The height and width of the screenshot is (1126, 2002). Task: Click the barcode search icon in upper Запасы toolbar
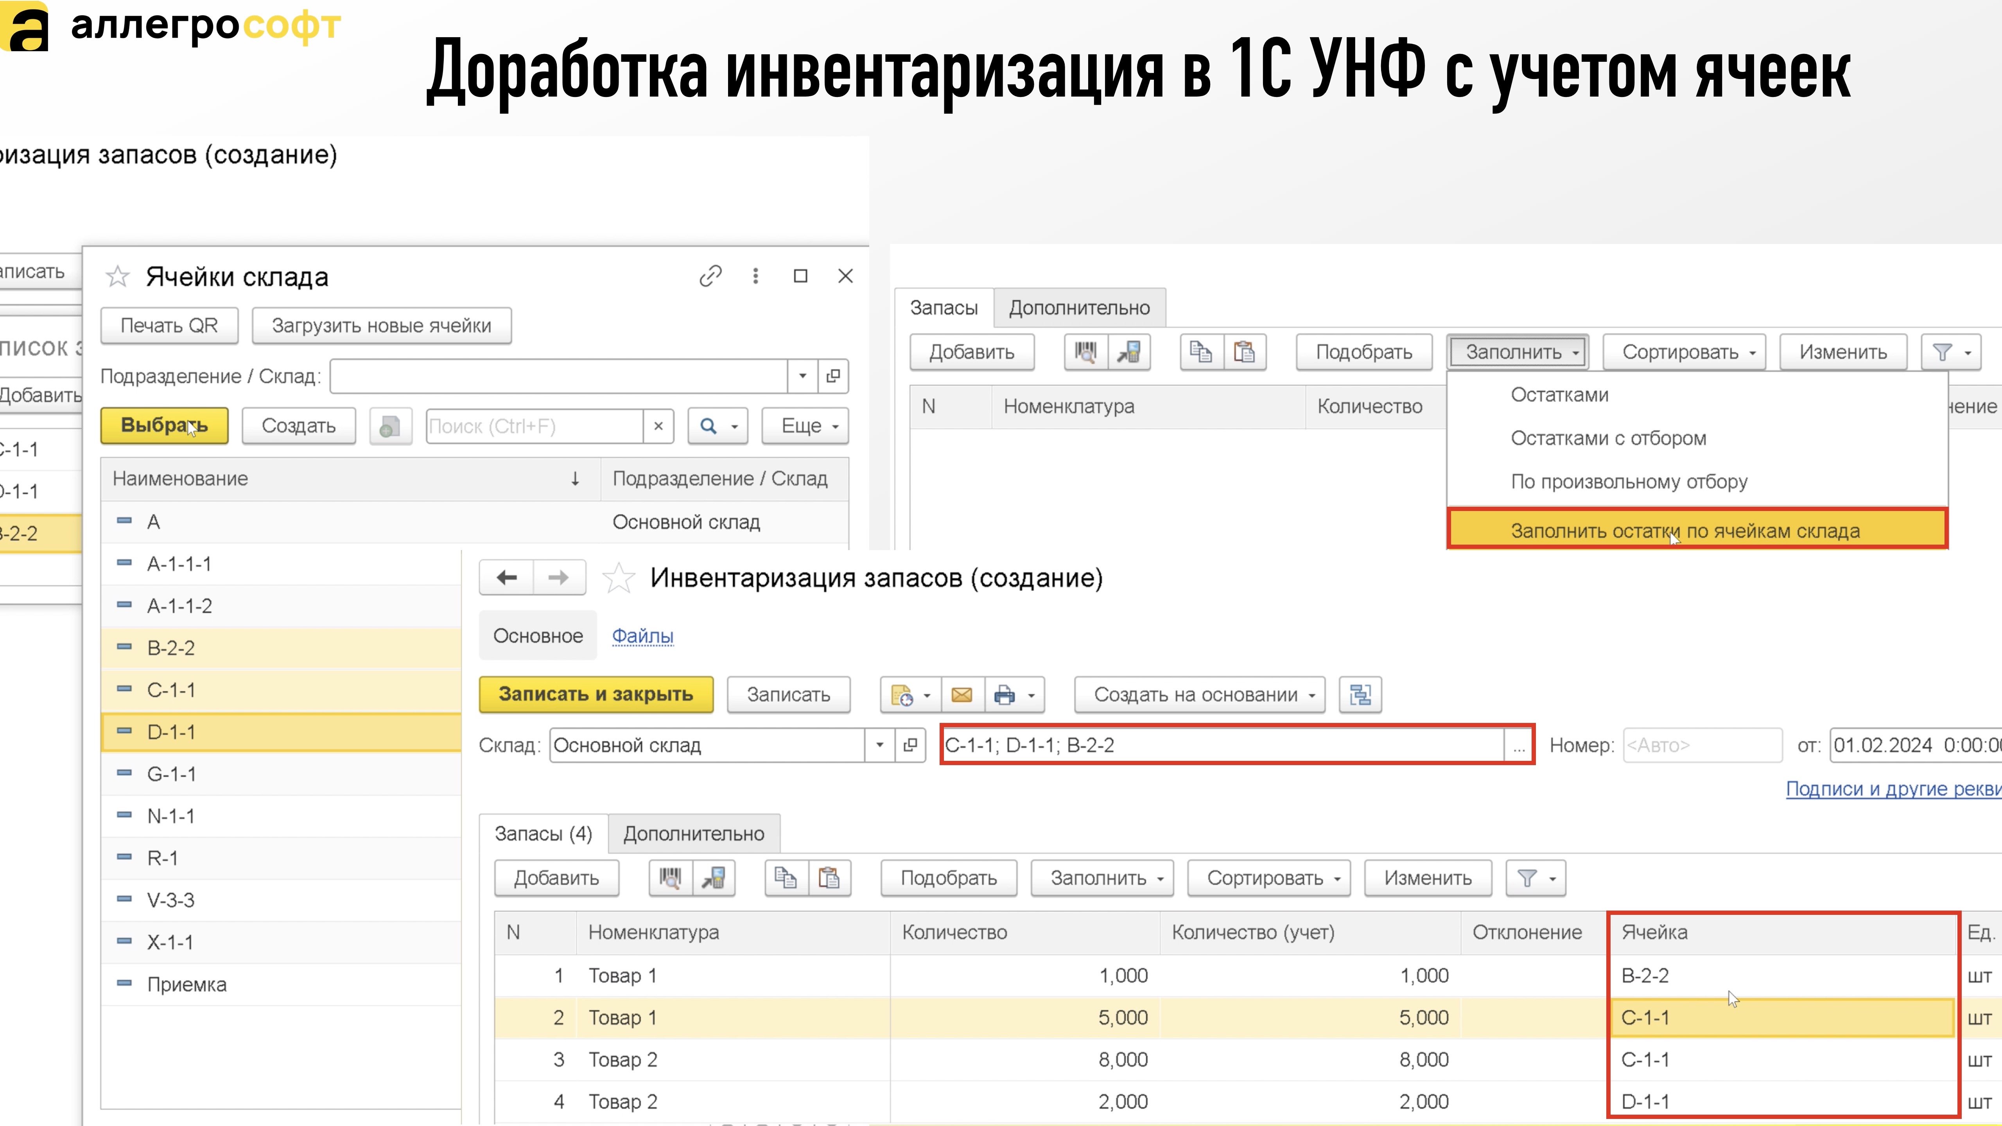pos(1086,352)
